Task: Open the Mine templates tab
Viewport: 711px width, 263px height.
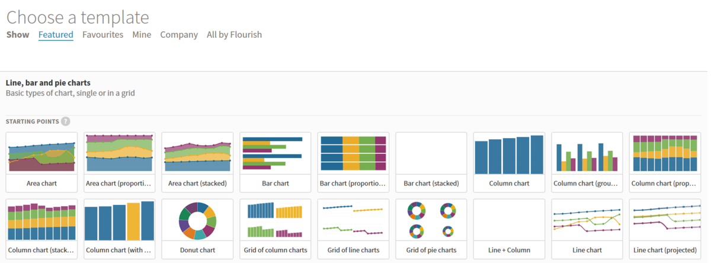Action: 142,34
